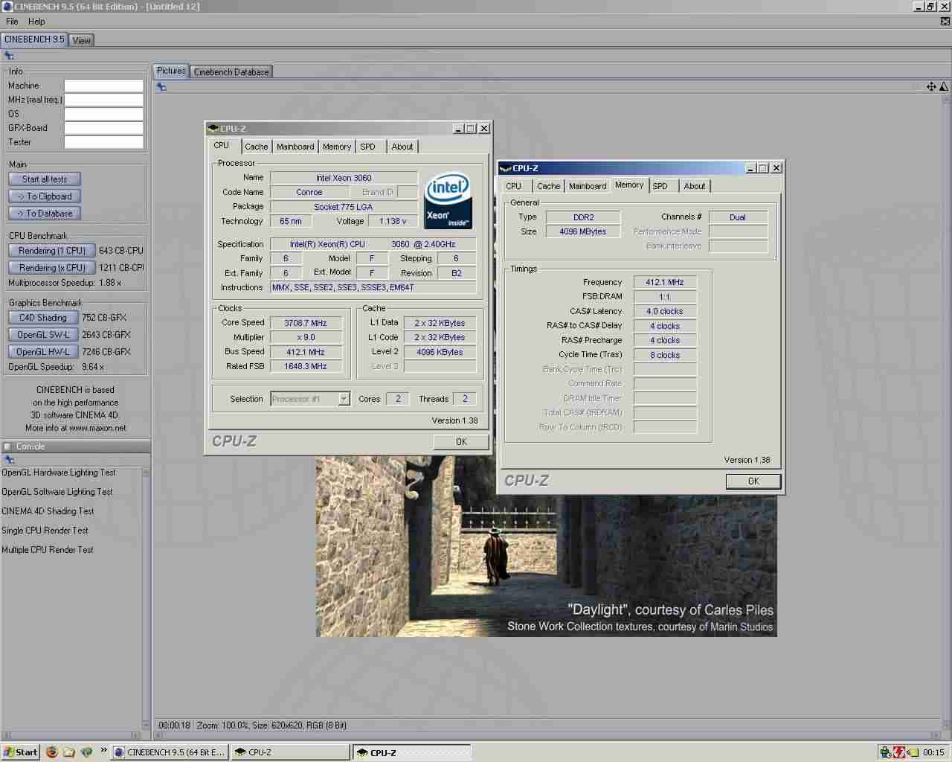Click the To Database button
952x762 pixels.
tap(45, 214)
